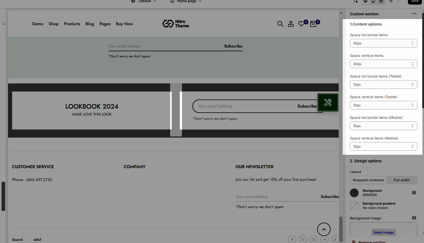Click the MAKE LOVE THIS LOOK subtitle
The image size is (424, 243).
[x=92, y=114]
